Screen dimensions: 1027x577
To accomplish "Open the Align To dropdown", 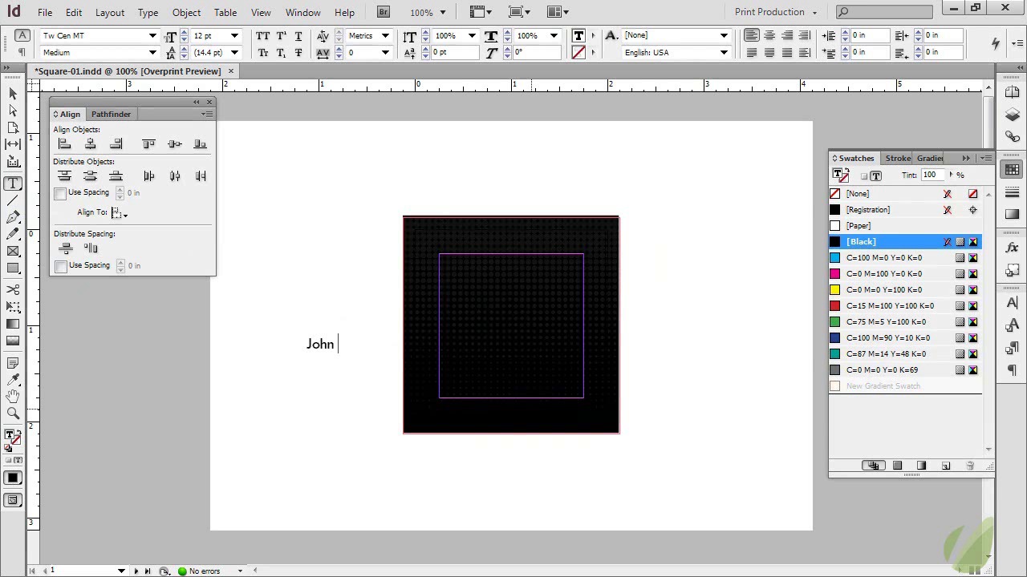I will coord(119,213).
